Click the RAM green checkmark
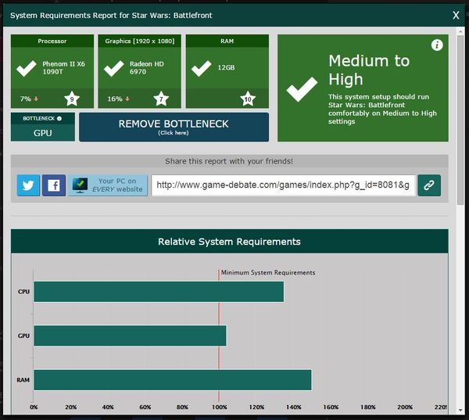Image resolution: width=469 pixels, height=420 pixels. [202, 68]
